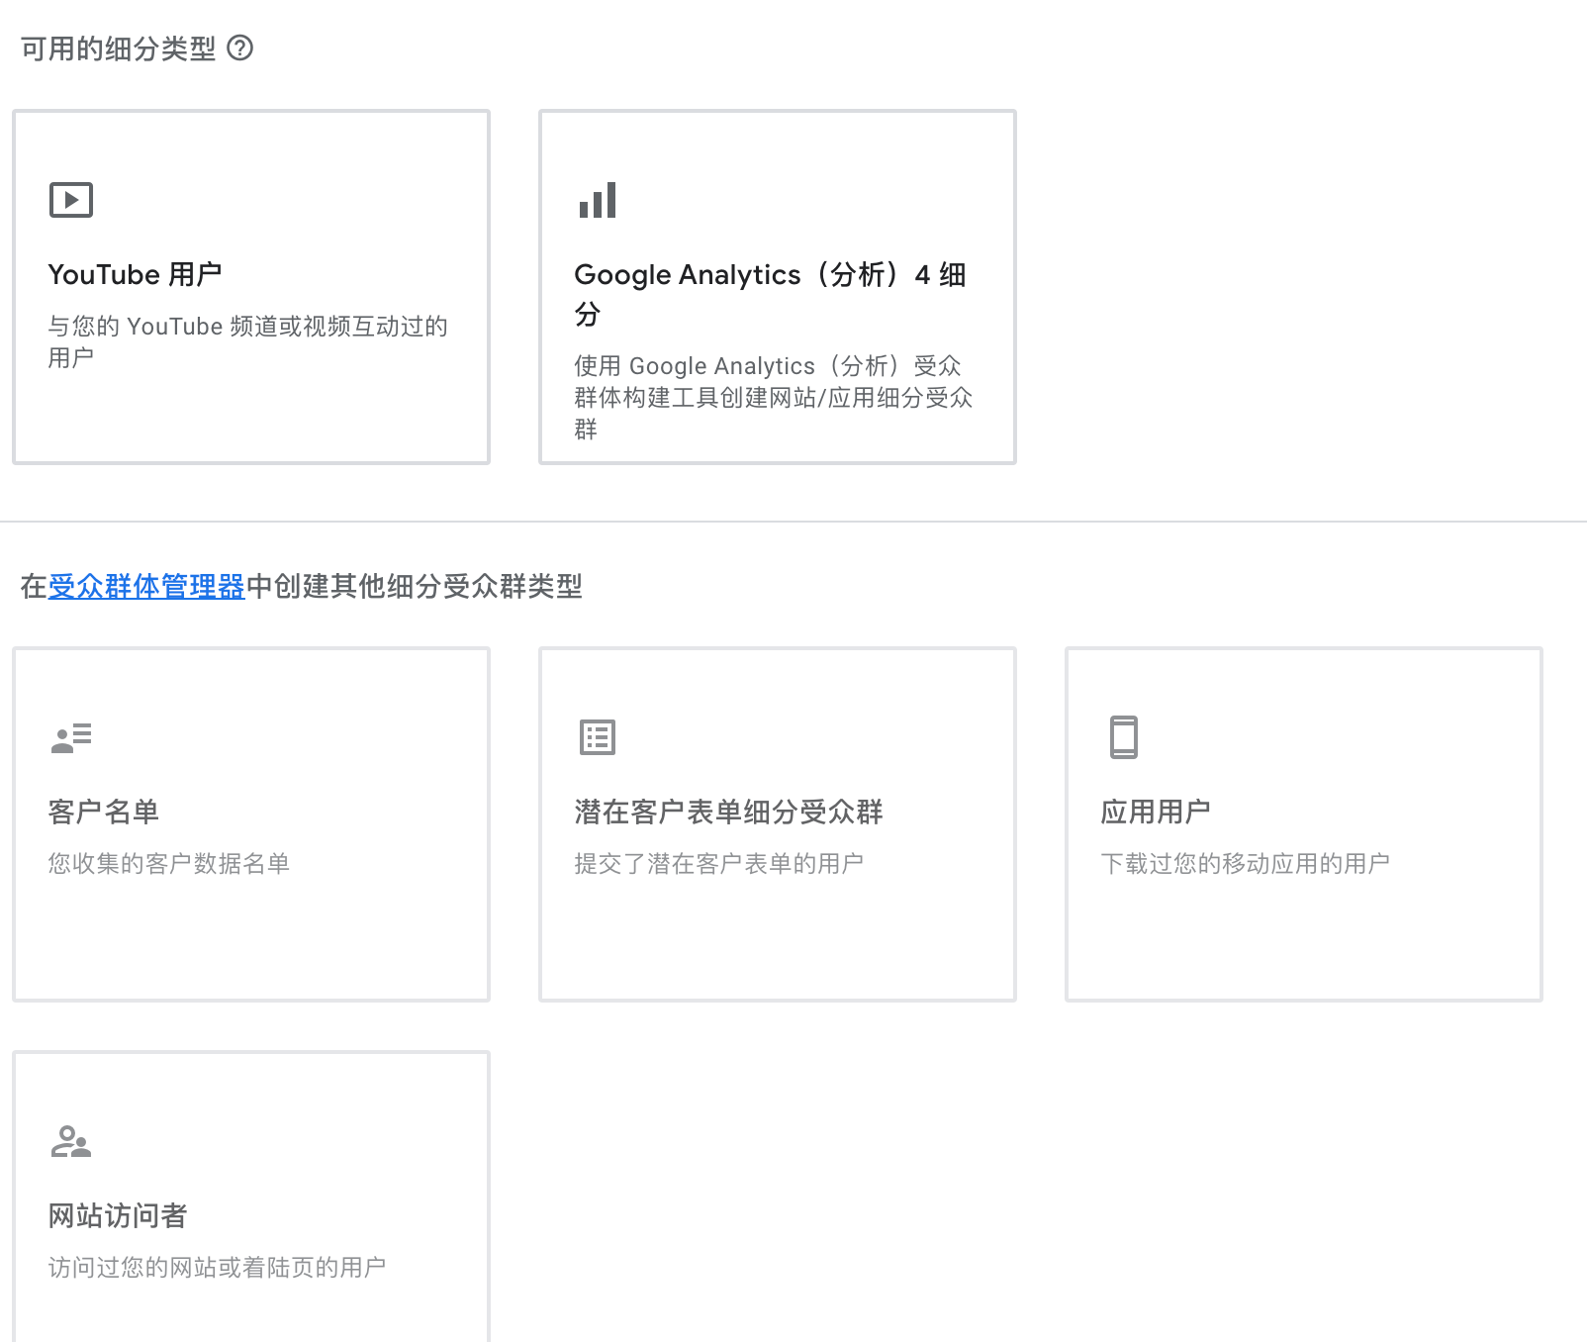
Task: Click the website visitors people icon
Action: click(x=70, y=1140)
